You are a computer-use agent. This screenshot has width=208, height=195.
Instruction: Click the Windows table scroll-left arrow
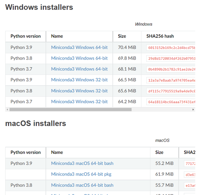pyautogui.click(x=7, y=110)
